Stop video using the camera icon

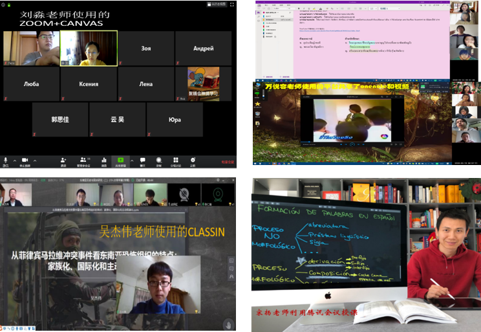pyautogui.click(x=25, y=159)
